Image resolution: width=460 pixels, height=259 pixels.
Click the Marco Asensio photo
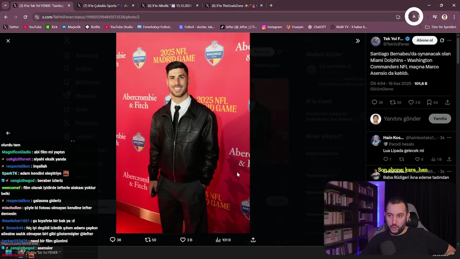coord(183,133)
